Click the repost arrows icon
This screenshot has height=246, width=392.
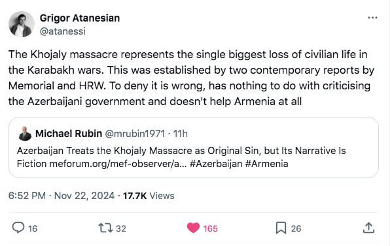click(x=105, y=228)
